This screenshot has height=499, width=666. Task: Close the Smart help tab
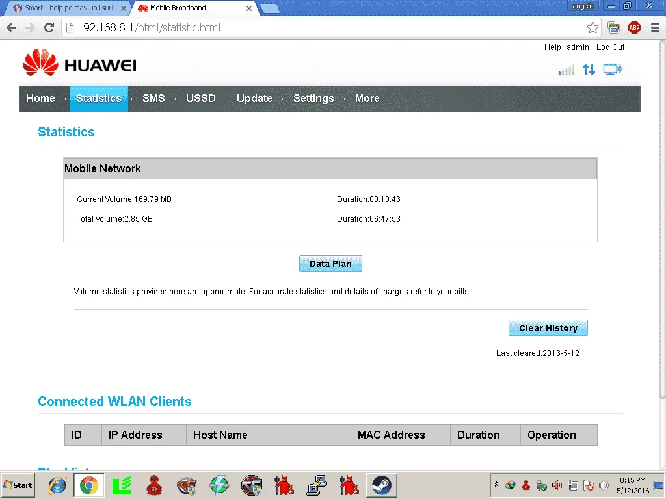pyautogui.click(x=123, y=8)
